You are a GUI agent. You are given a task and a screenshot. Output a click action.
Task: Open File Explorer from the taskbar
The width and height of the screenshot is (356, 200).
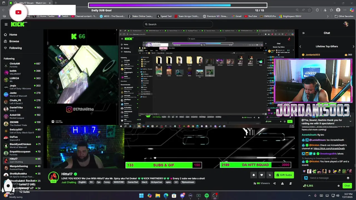[x=158, y=196]
